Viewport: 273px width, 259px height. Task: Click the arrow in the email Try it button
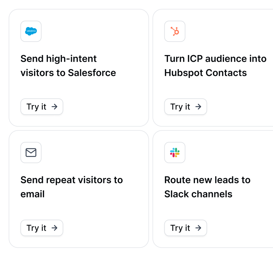pyautogui.click(x=54, y=228)
